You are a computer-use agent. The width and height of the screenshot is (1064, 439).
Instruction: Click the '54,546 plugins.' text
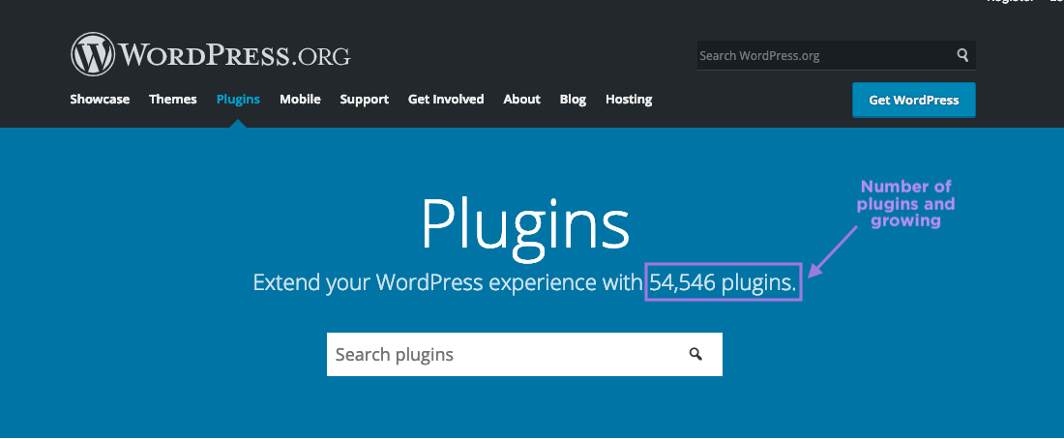click(x=723, y=282)
